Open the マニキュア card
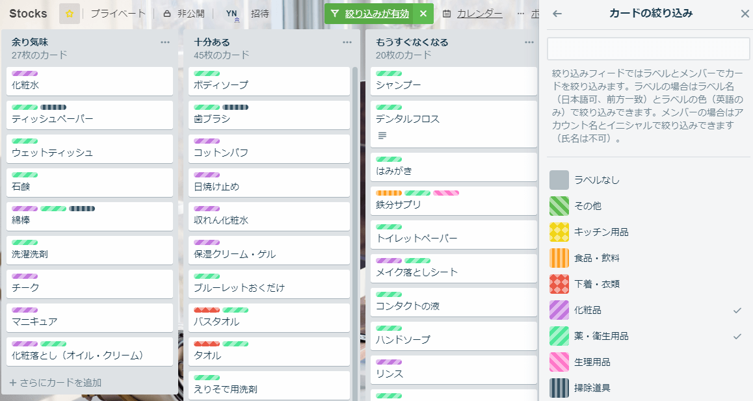This screenshot has width=753, height=401. [89, 318]
